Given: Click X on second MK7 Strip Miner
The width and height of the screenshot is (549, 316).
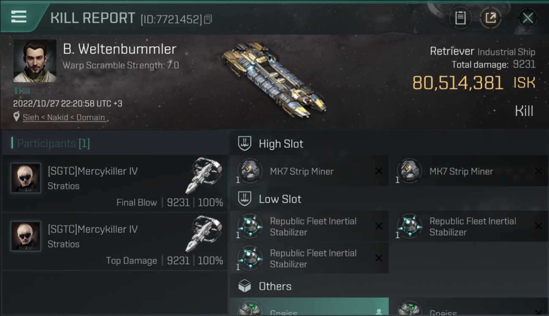Looking at the screenshot, I should click(538, 171).
